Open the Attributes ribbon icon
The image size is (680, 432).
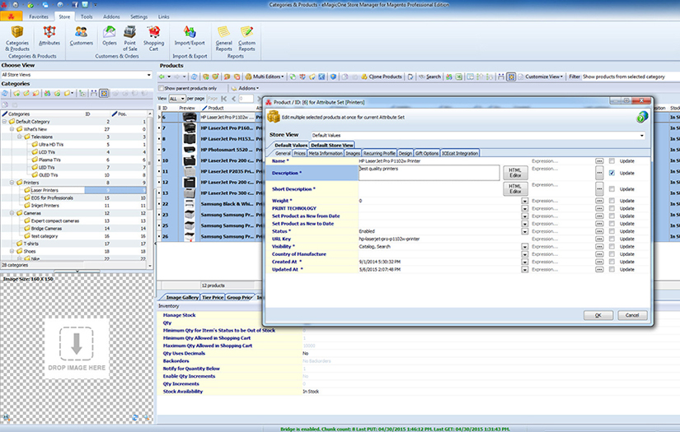pos(49,36)
